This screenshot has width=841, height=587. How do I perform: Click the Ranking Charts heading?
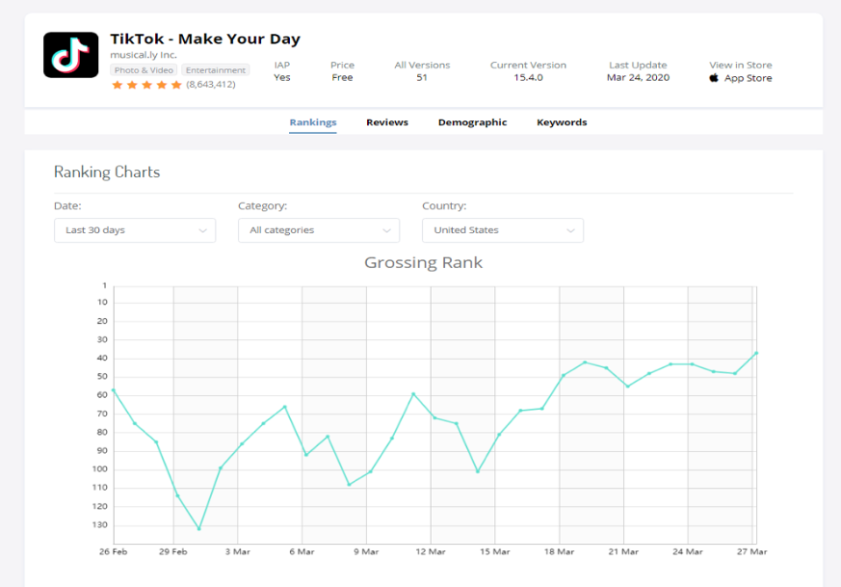pyautogui.click(x=107, y=173)
